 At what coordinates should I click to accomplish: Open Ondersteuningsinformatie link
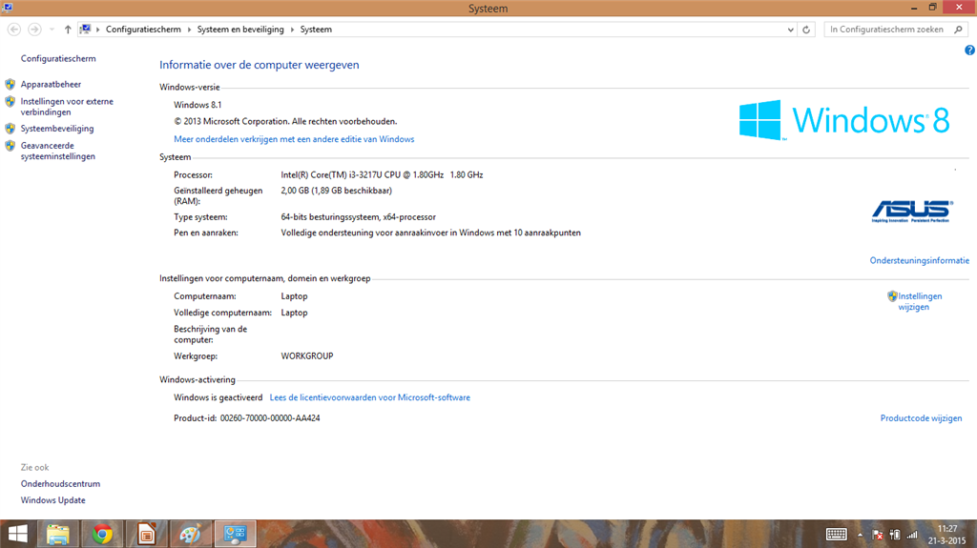click(919, 260)
